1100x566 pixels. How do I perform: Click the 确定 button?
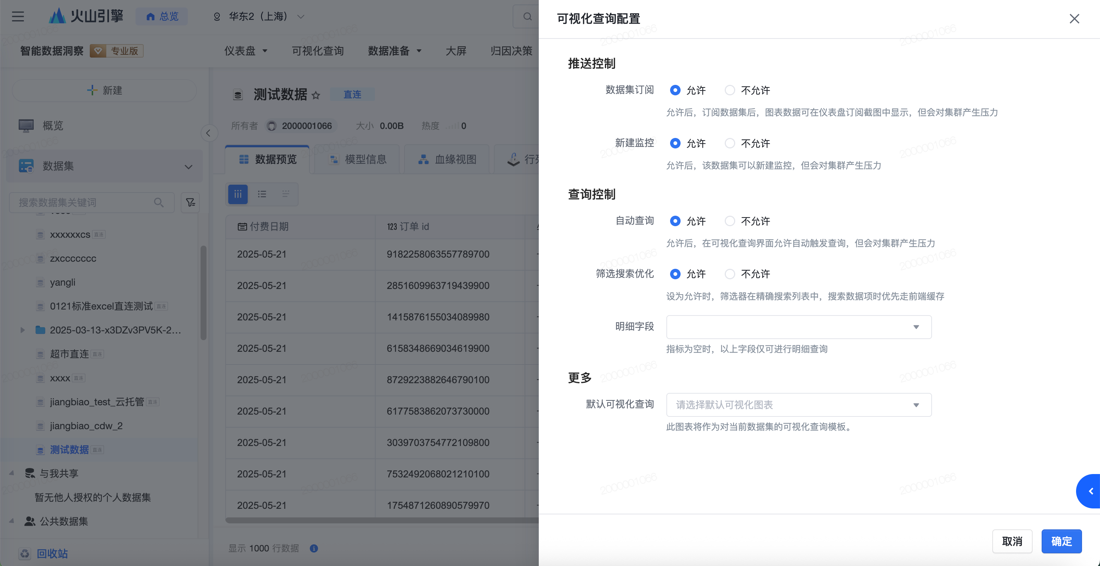click(x=1061, y=541)
